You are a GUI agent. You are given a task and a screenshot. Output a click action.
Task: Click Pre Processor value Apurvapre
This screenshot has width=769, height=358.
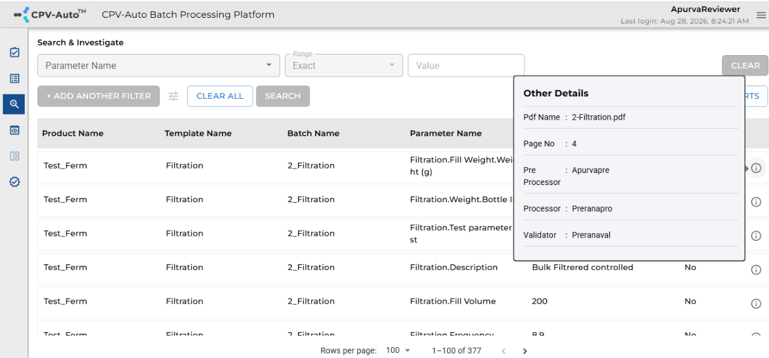(x=591, y=170)
